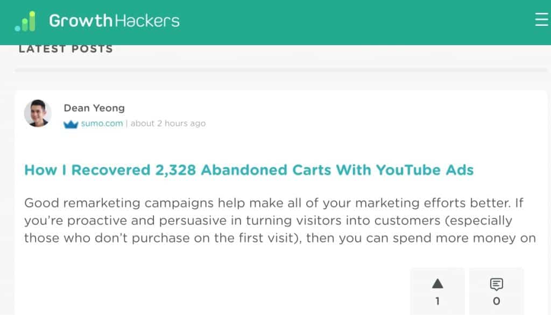
Task: Click the upvote count number 1
Action: tap(437, 302)
